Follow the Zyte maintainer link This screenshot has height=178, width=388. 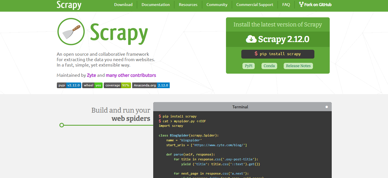[92, 75]
